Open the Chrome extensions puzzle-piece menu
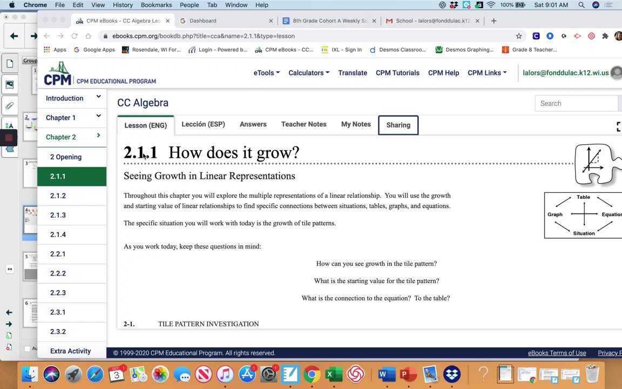Image resolution: width=622 pixels, height=389 pixels. point(605,36)
